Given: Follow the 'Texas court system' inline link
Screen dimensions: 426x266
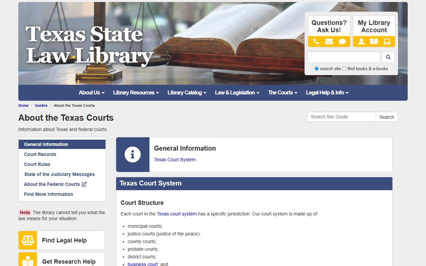Looking at the screenshot, I should (x=177, y=214).
